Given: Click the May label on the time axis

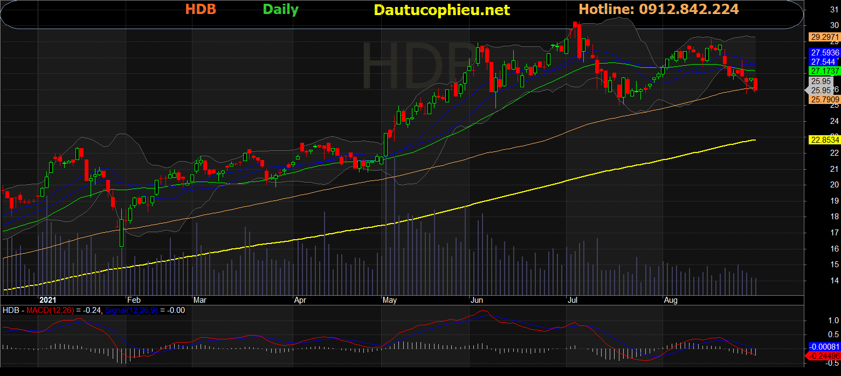Looking at the screenshot, I should [x=388, y=299].
